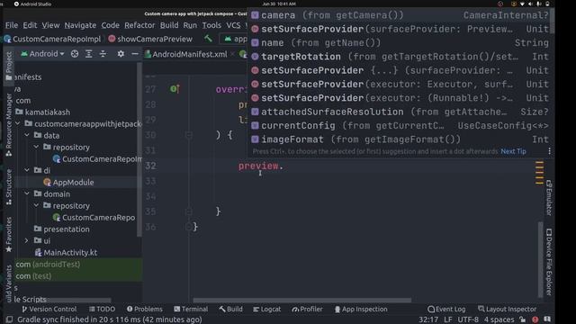Open the Android project view dropdown
Viewport: 576px width, 324px height.
tap(42, 54)
